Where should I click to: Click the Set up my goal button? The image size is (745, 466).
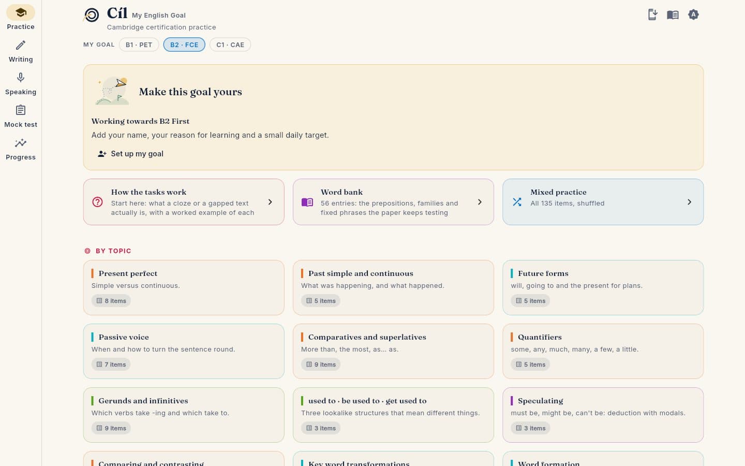pyautogui.click(x=130, y=154)
